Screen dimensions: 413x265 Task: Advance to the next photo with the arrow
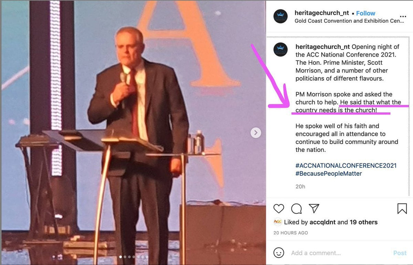(256, 132)
